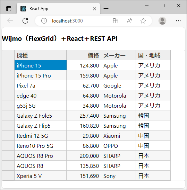
Task: Open the tab actions menu icon
Action: tap(9, 9)
